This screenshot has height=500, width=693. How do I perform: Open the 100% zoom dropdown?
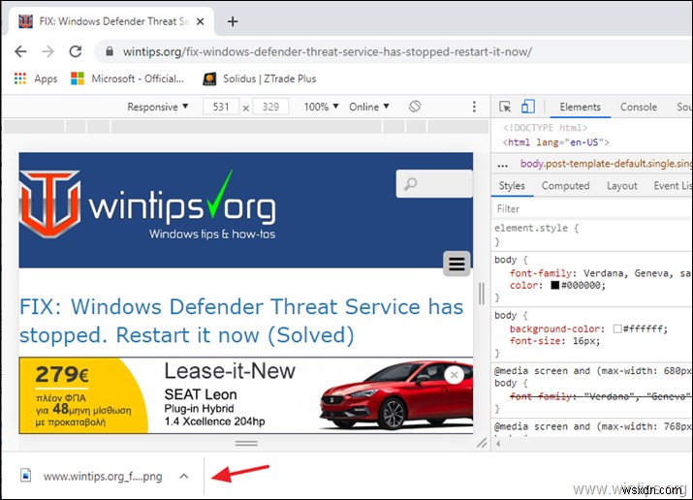point(322,107)
